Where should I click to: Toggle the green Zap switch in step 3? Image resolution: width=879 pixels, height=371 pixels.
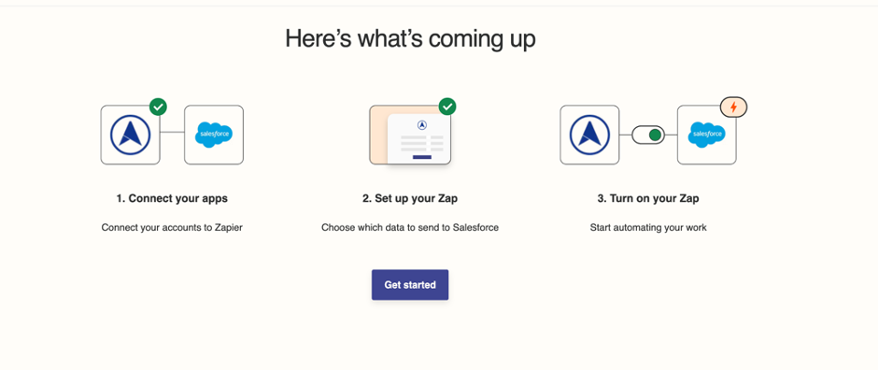point(648,136)
